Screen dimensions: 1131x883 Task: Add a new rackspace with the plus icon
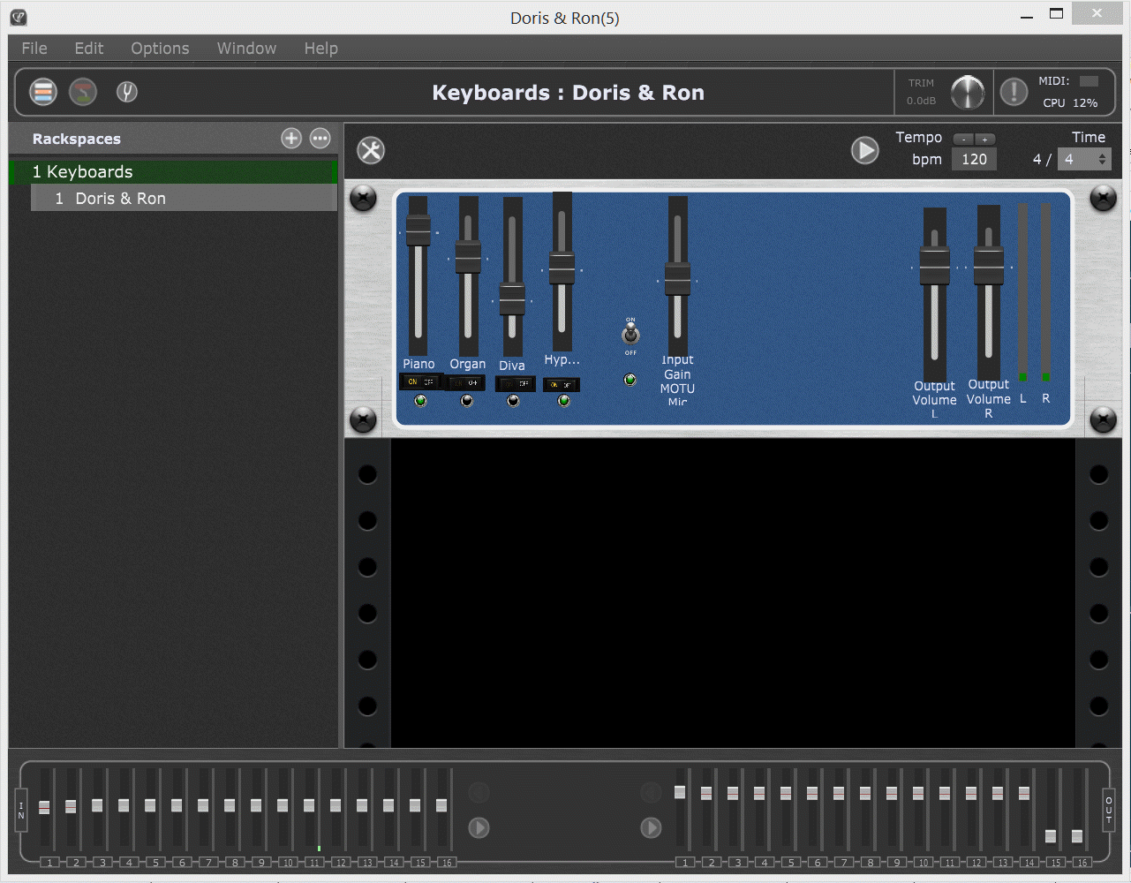[x=291, y=138]
